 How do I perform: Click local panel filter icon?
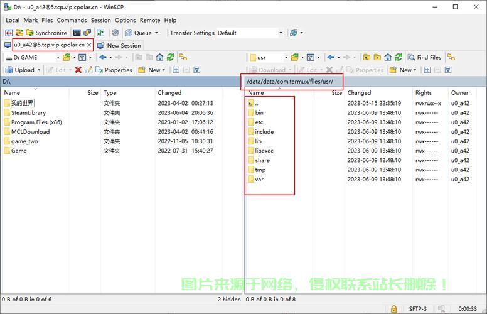click(82, 57)
